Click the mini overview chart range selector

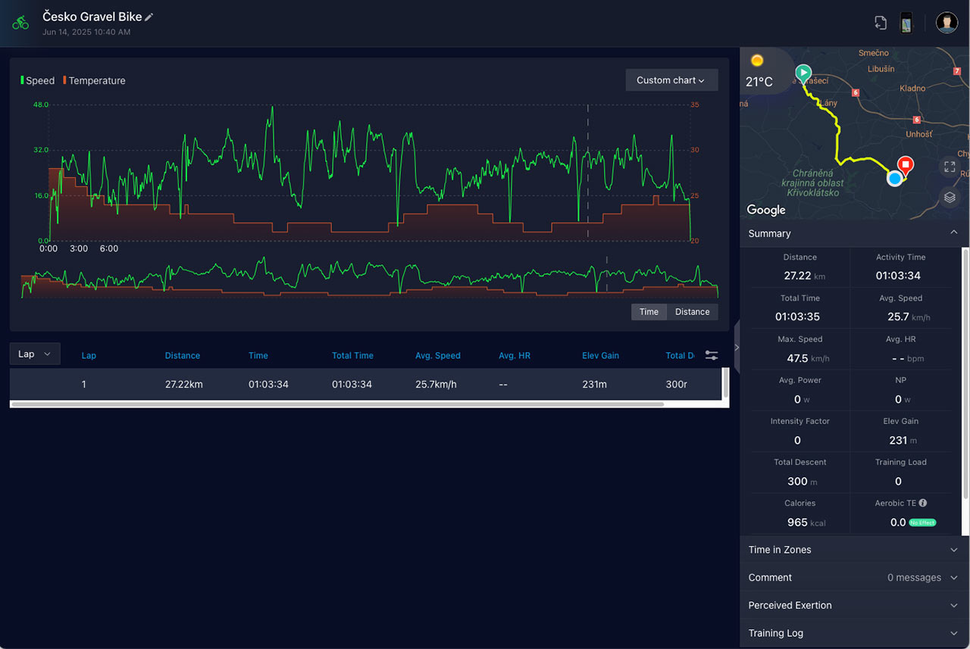pyautogui.click(x=369, y=279)
